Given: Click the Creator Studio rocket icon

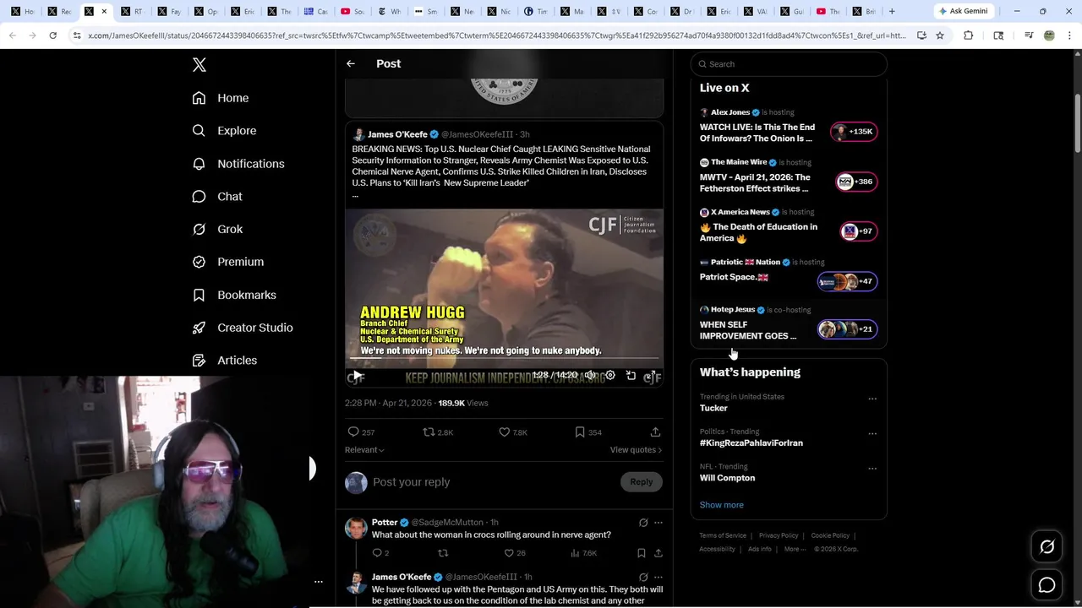Looking at the screenshot, I should tap(199, 328).
